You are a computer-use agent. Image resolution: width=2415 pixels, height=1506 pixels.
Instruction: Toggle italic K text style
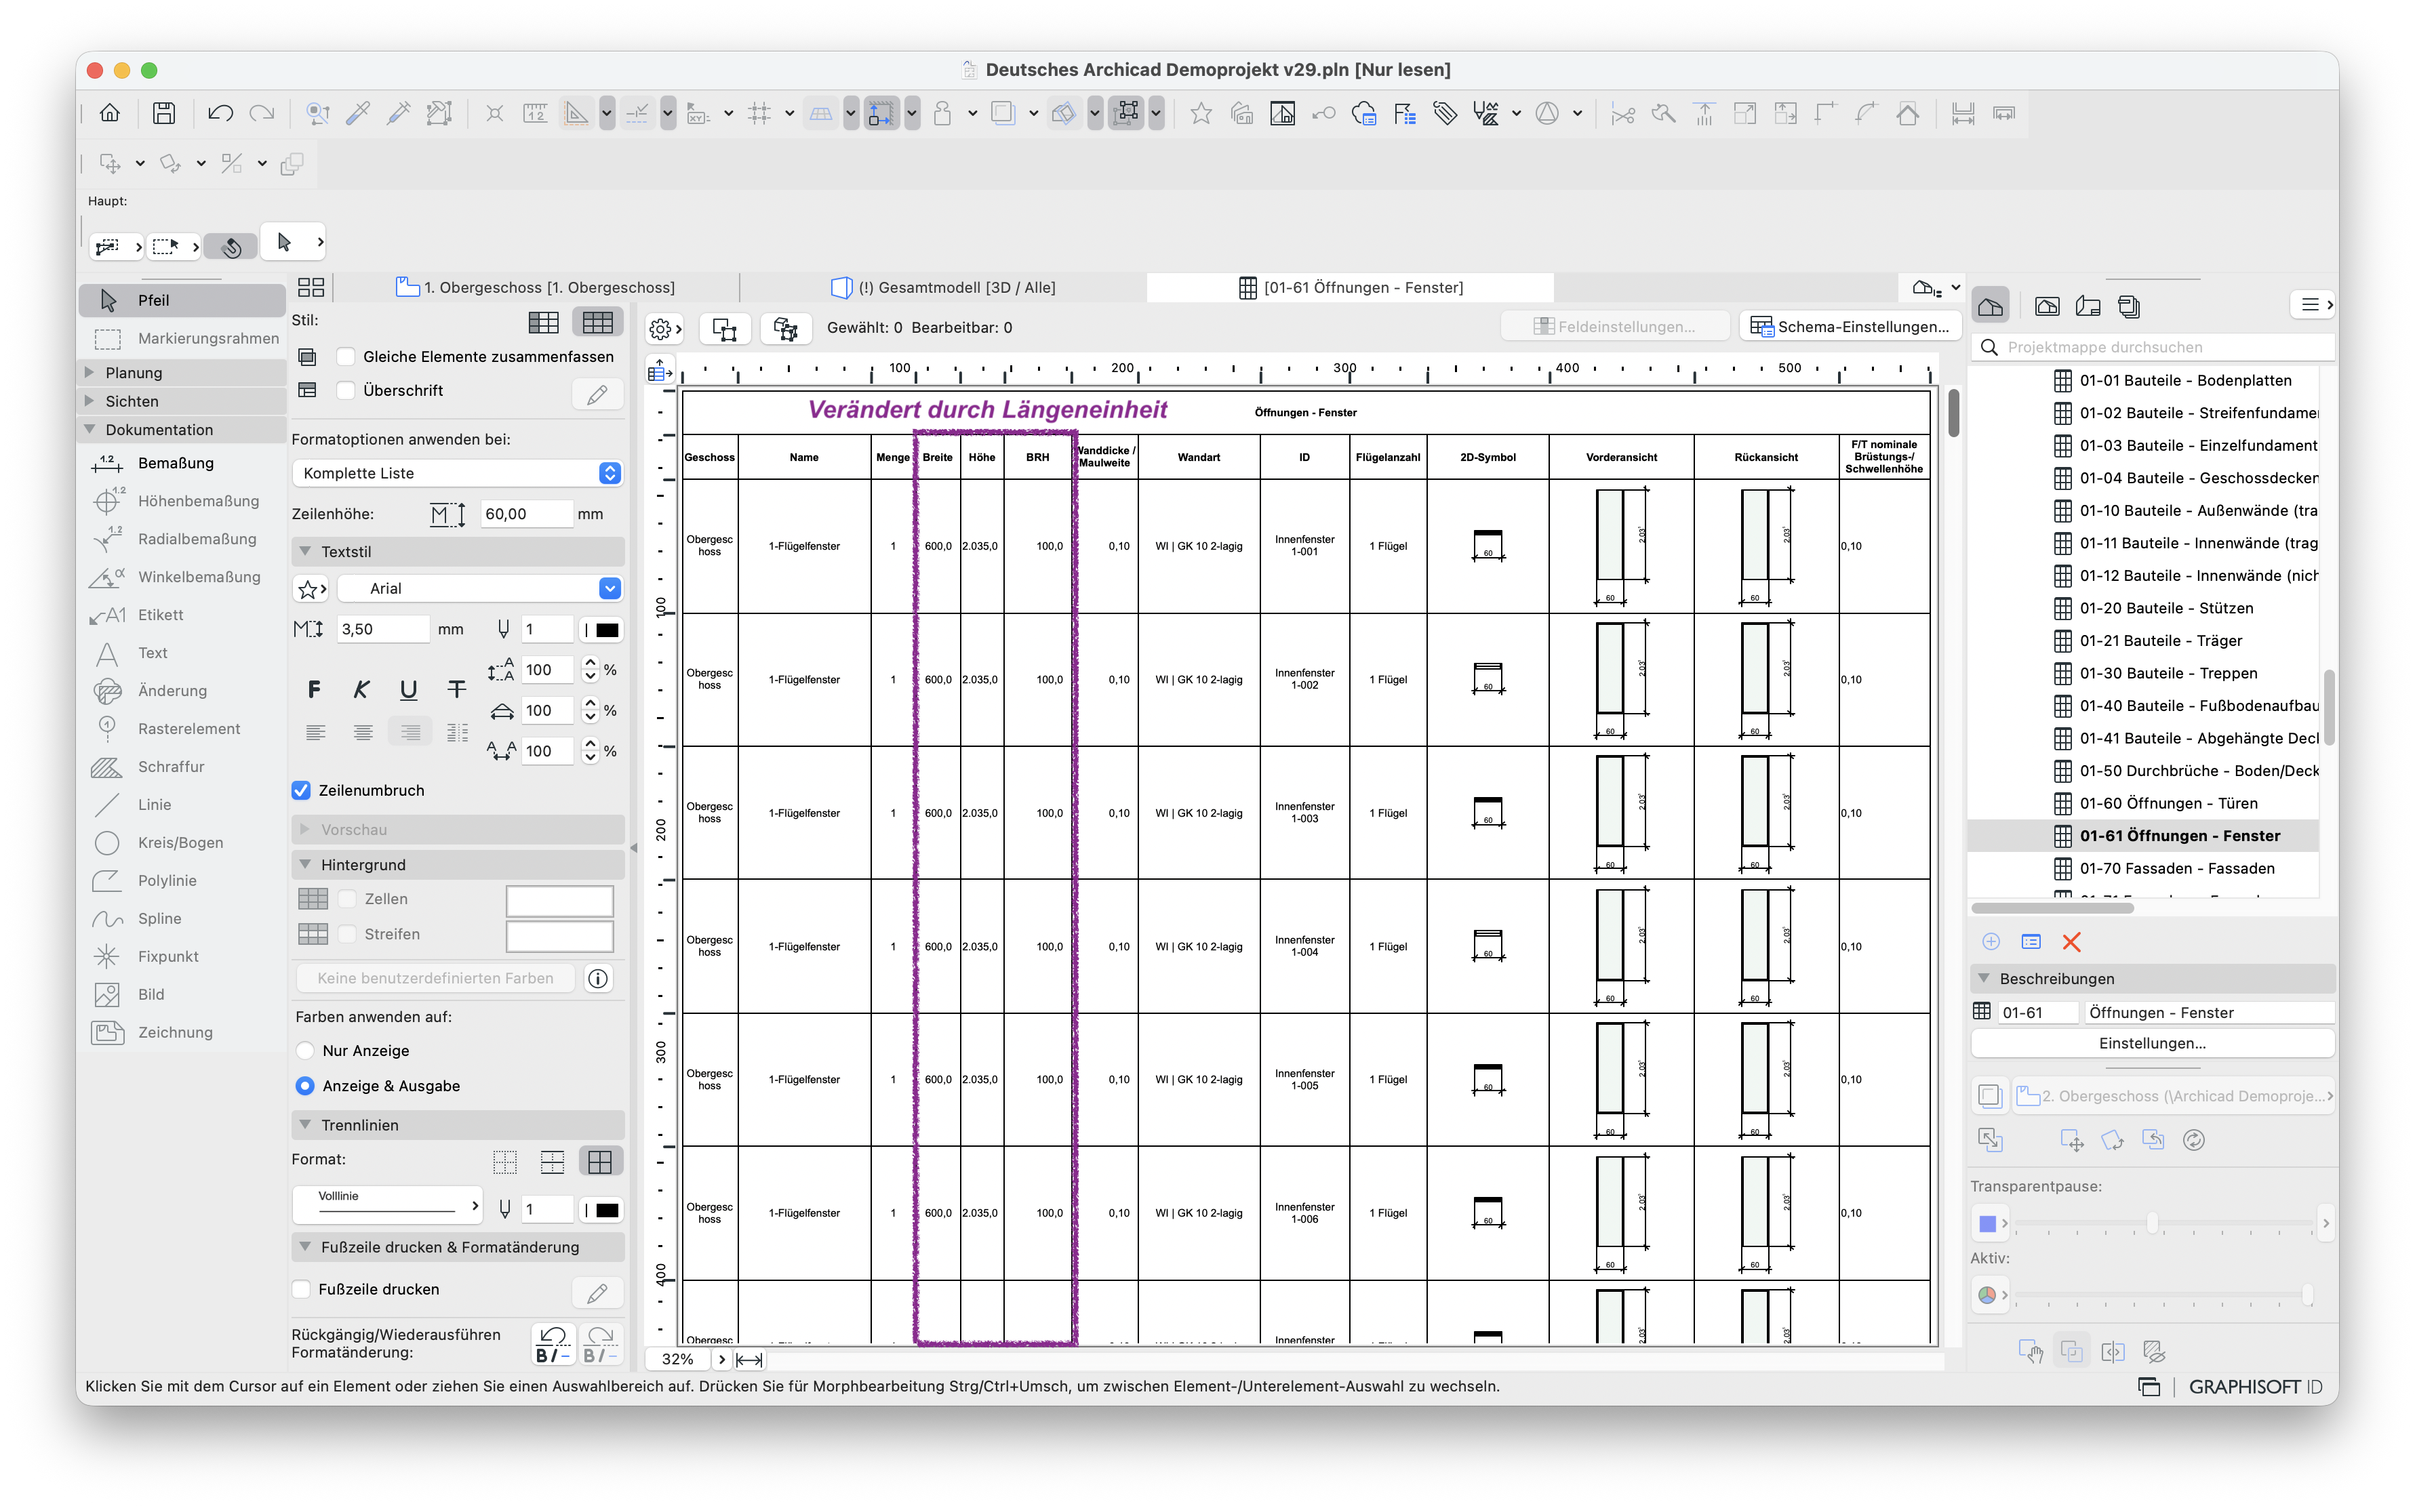pyautogui.click(x=361, y=689)
